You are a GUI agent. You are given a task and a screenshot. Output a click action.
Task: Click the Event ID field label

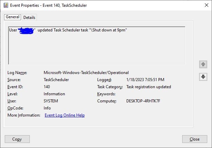[15, 87]
